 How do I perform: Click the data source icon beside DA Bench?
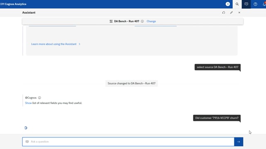click(111, 21)
